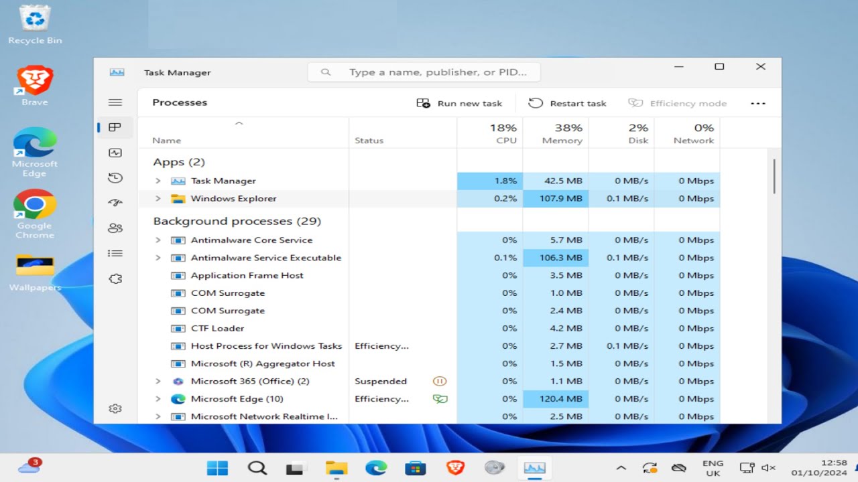
Task: Click the efficiency leaf icon for Microsoft Edge
Action: coord(440,399)
